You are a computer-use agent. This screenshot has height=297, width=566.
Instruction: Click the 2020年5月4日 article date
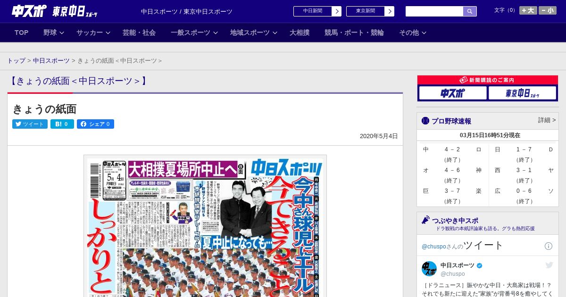click(x=379, y=136)
